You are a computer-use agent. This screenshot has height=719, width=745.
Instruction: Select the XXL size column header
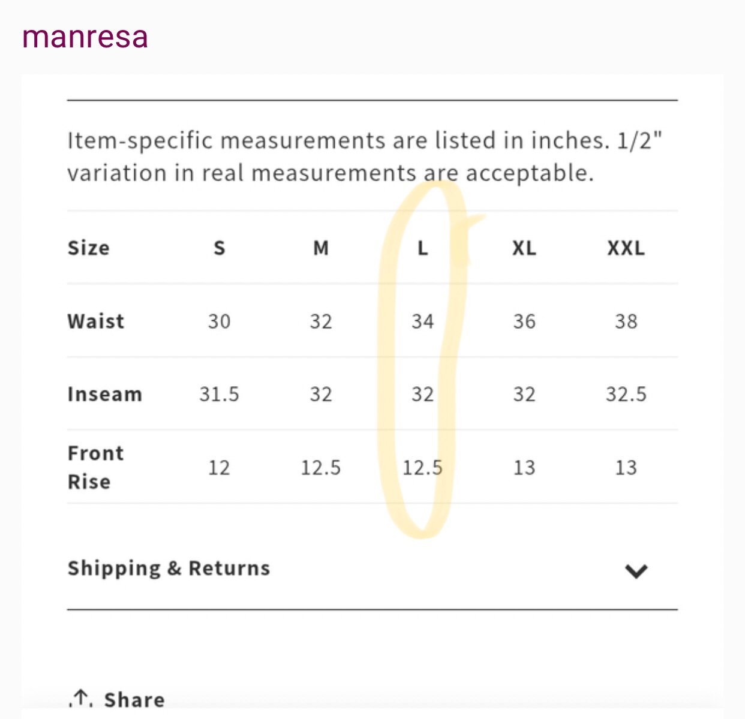626,248
